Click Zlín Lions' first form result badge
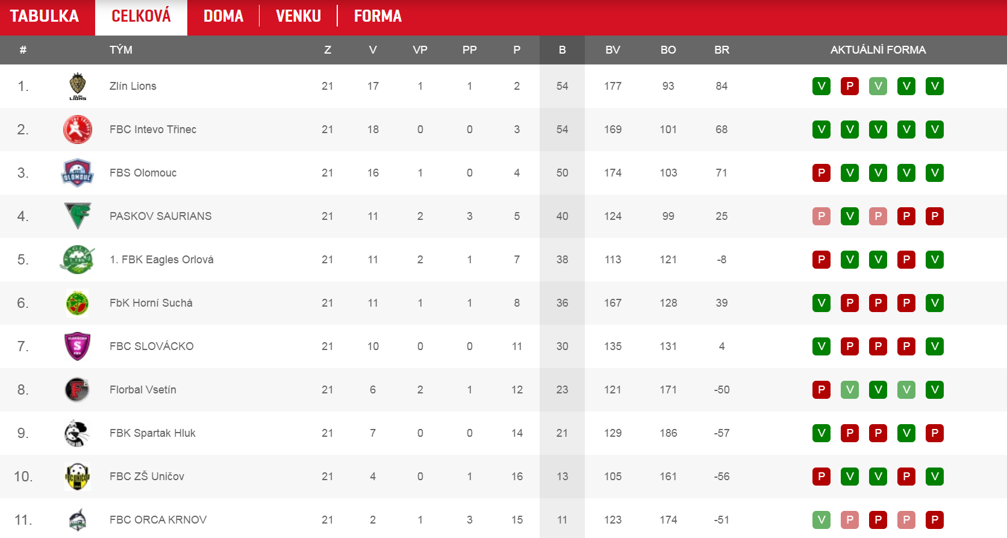This screenshot has height=538, width=1007. coord(821,86)
